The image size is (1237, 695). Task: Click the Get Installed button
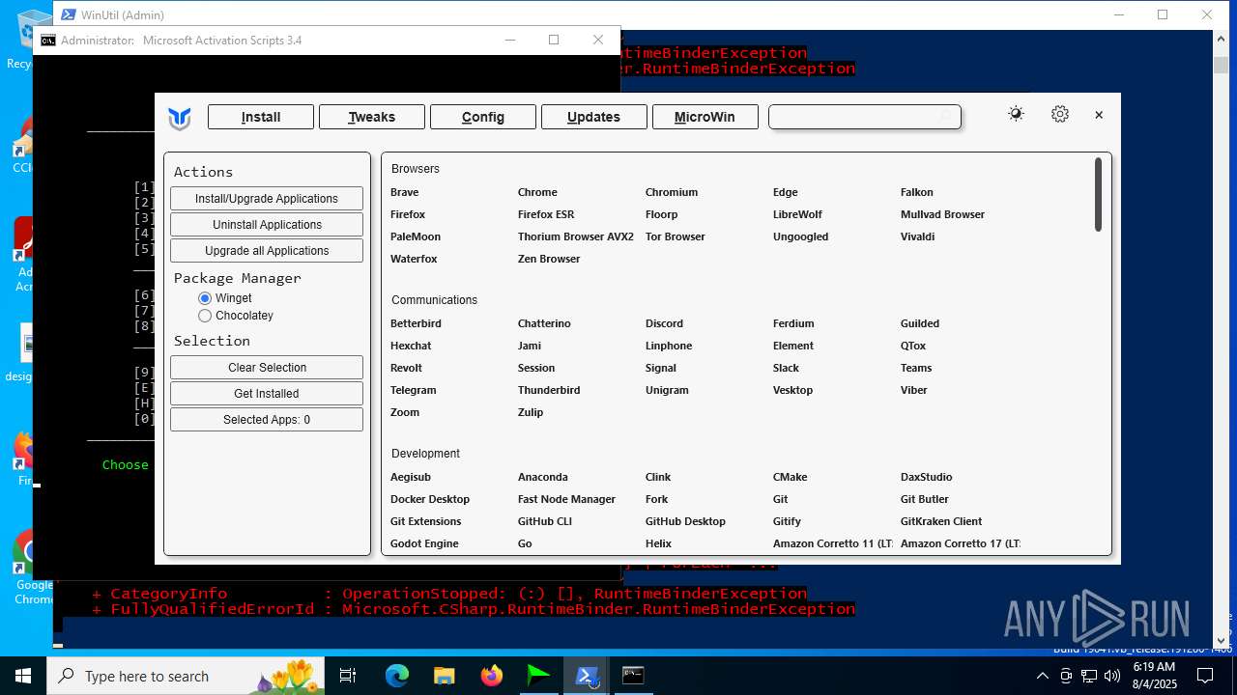[x=267, y=394]
